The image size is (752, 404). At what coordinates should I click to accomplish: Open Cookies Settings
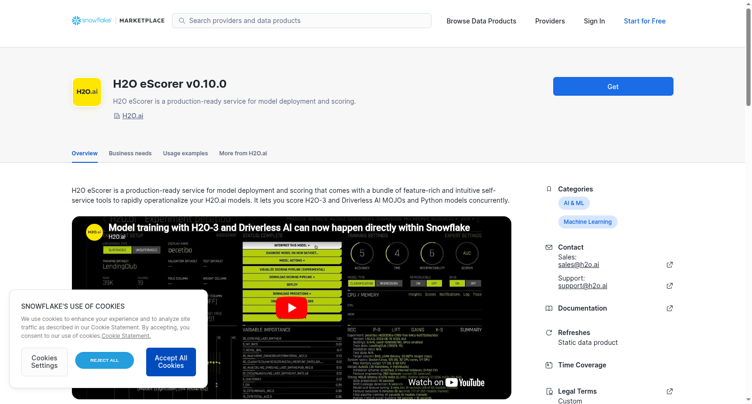[44, 362]
